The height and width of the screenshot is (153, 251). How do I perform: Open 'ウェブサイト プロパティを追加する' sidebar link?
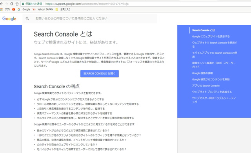212,92
